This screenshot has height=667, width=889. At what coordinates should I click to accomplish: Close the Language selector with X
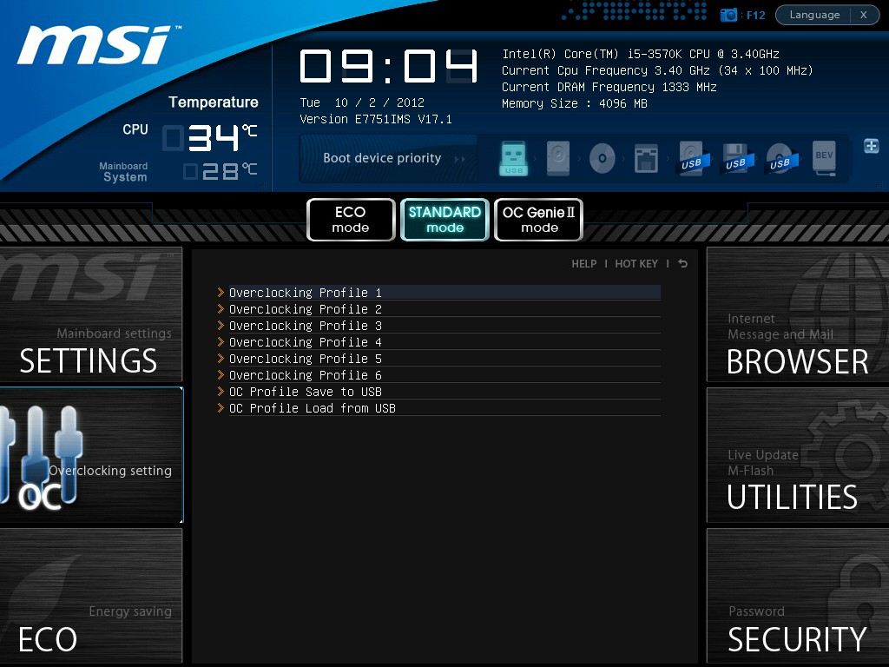(864, 15)
